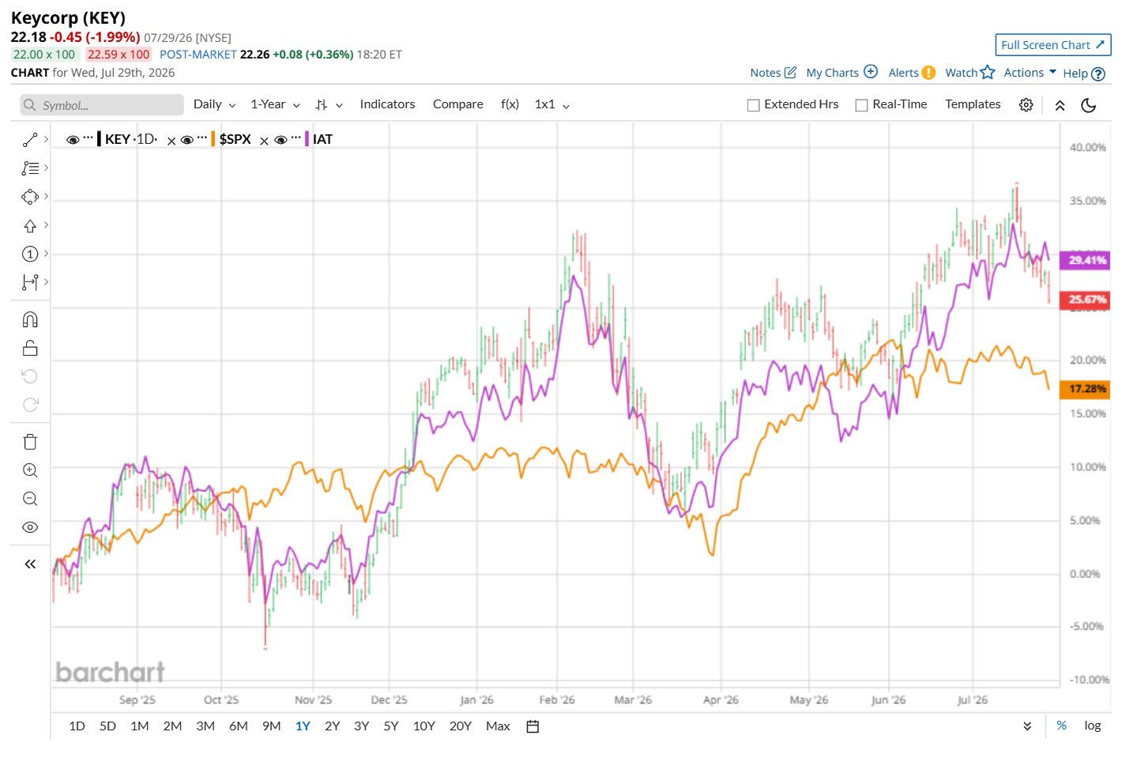
Task: Hide the IAT series with eye icon
Action: point(280,140)
